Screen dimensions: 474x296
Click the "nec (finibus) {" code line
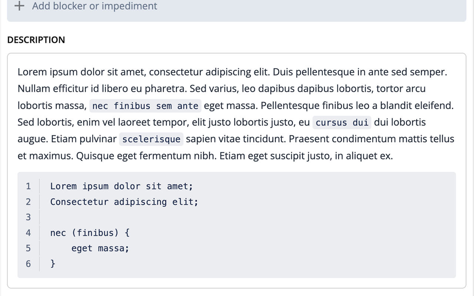pyautogui.click(x=90, y=233)
